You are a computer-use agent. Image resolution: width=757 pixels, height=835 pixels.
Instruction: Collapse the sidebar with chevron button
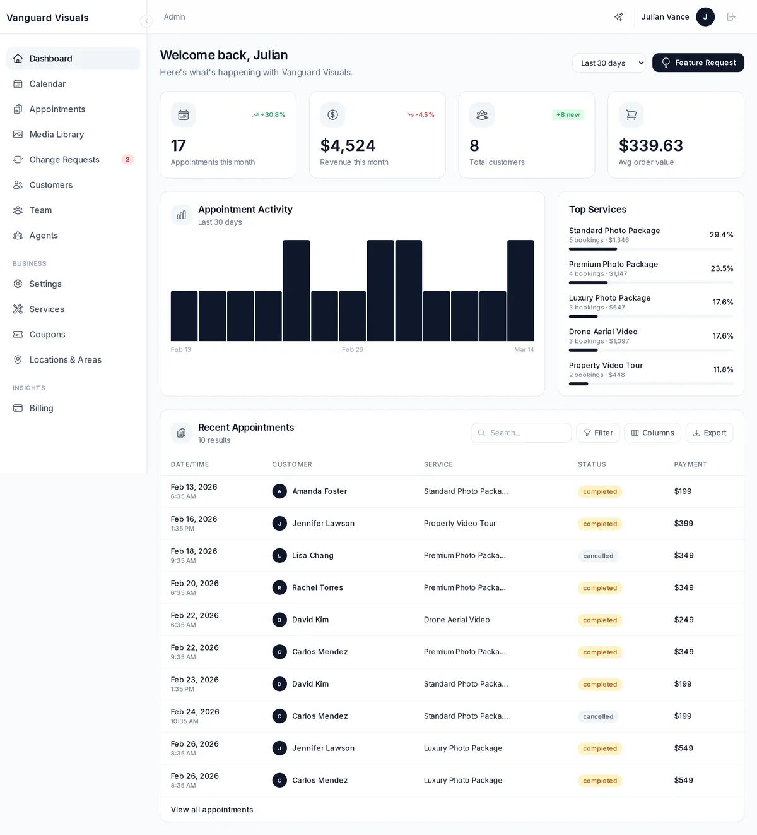pyautogui.click(x=146, y=21)
